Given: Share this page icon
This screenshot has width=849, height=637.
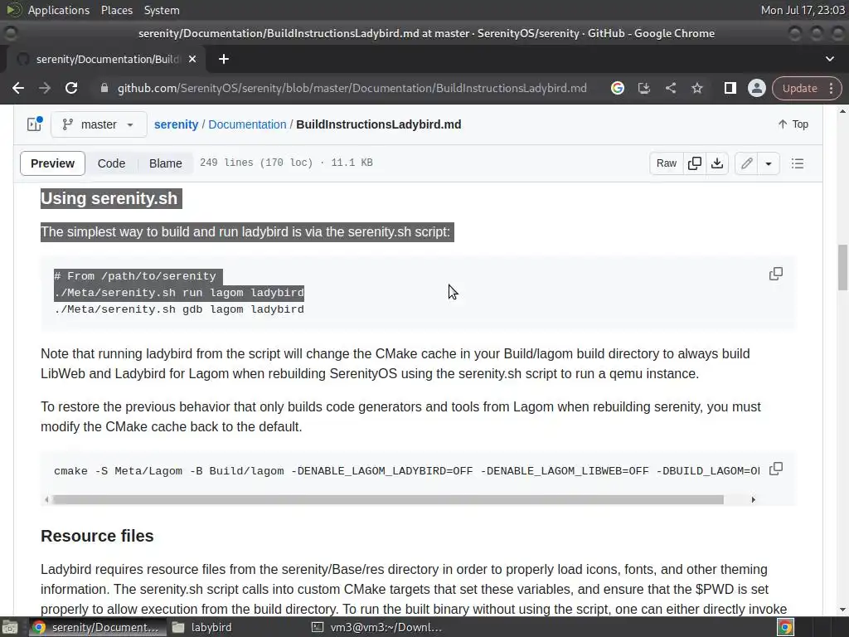Looking at the screenshot, I should click(x=670, y=88).
